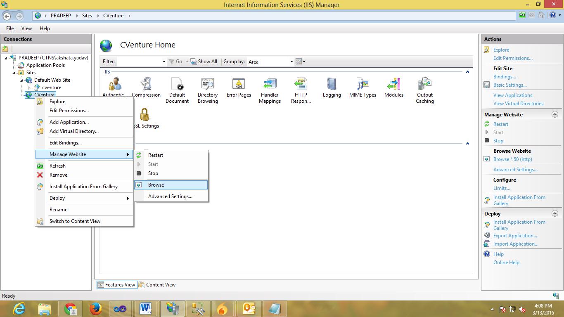Choose Browse in the Manage Website submenu
Viewport: 564px width, 317px height.
(171, 185)
